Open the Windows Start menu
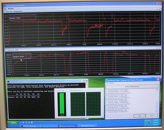The height and width of the screenshot is (130, 164). [12, 123]
